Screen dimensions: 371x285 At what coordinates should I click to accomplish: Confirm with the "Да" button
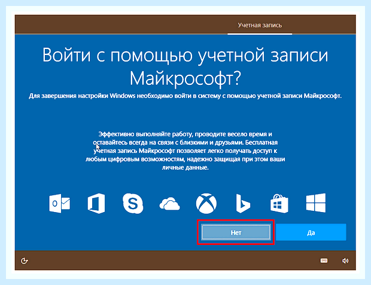tap(311, 232)
